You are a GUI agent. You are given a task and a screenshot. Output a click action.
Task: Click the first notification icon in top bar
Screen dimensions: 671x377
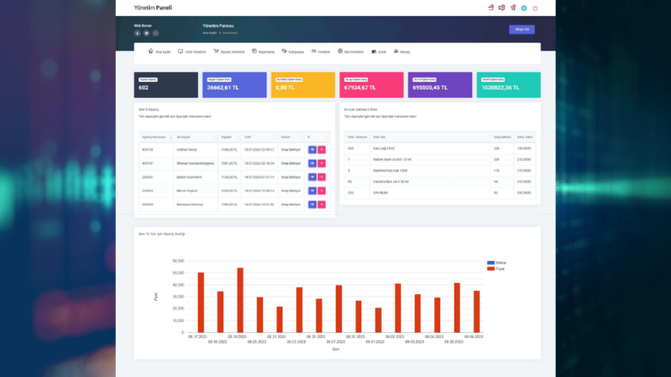pyautogui.click(x=491, y=8)
